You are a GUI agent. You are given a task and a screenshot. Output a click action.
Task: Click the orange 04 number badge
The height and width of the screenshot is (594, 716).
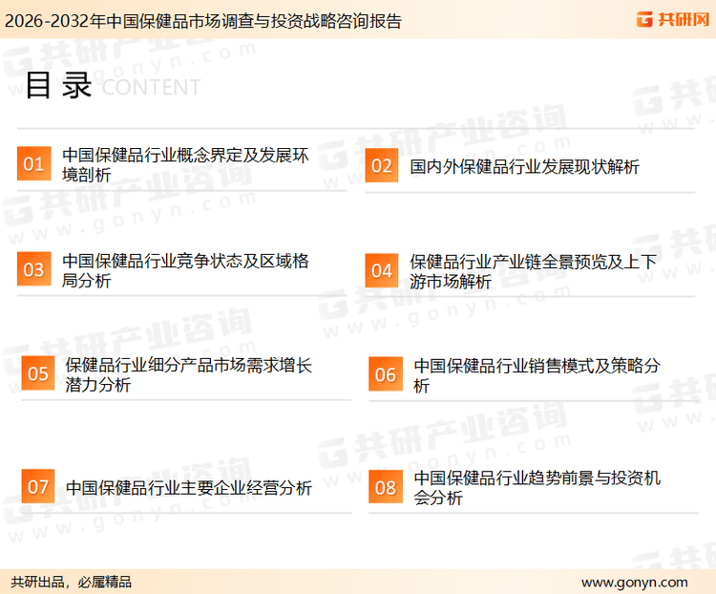pyautogui.click(x=382, y=270)
